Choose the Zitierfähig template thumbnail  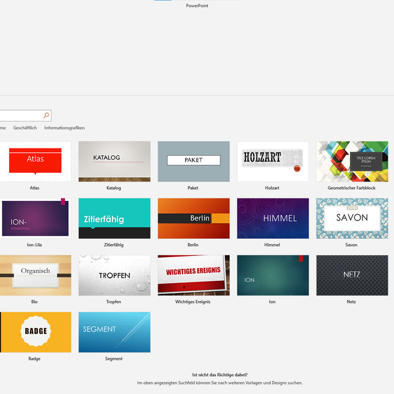pyautogui.click(x=115, y=218)
